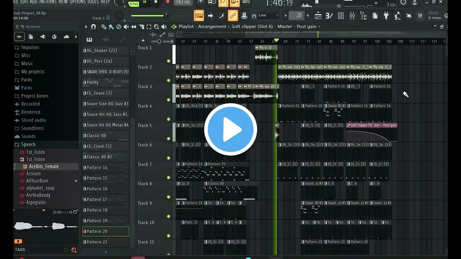Enable the SLIDE option radio button
The image size is (461, 259).
(172, 41)
